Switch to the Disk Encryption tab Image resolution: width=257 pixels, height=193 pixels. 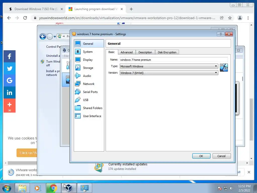(167, 52)
